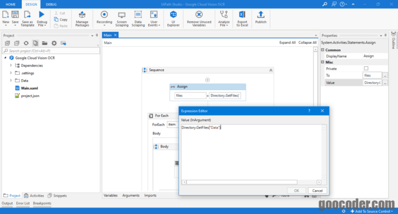398x214 pixels.
Task: Click horizontal scrollbar in Expression Editor
Action: point(242,182)
